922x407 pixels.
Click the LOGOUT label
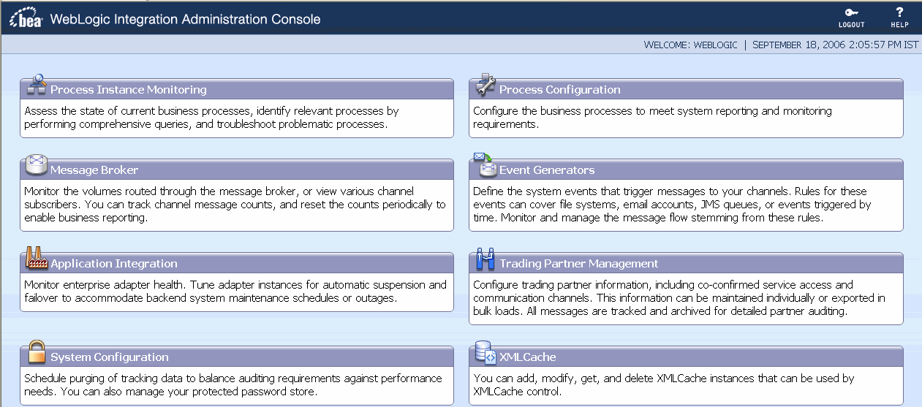coord(852,25)
